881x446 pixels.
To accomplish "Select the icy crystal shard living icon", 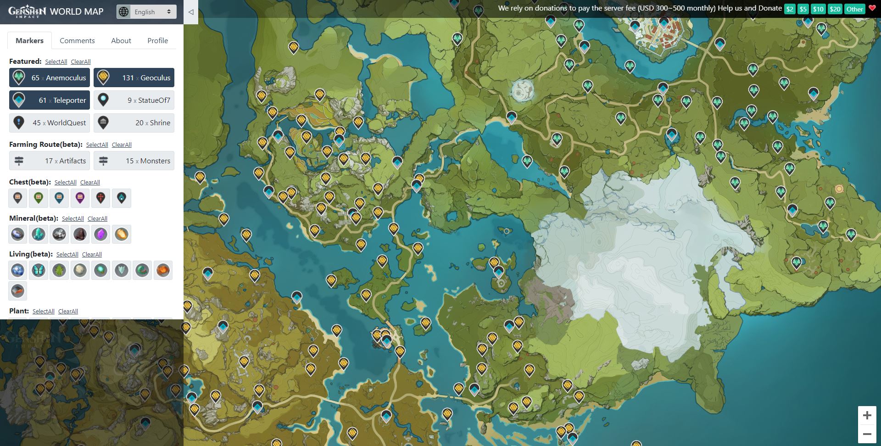I will pyautogui.click(x=121, y=271).
